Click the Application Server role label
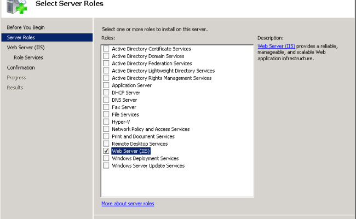Viewport: 356px width, 219px height. click(131, 85)
